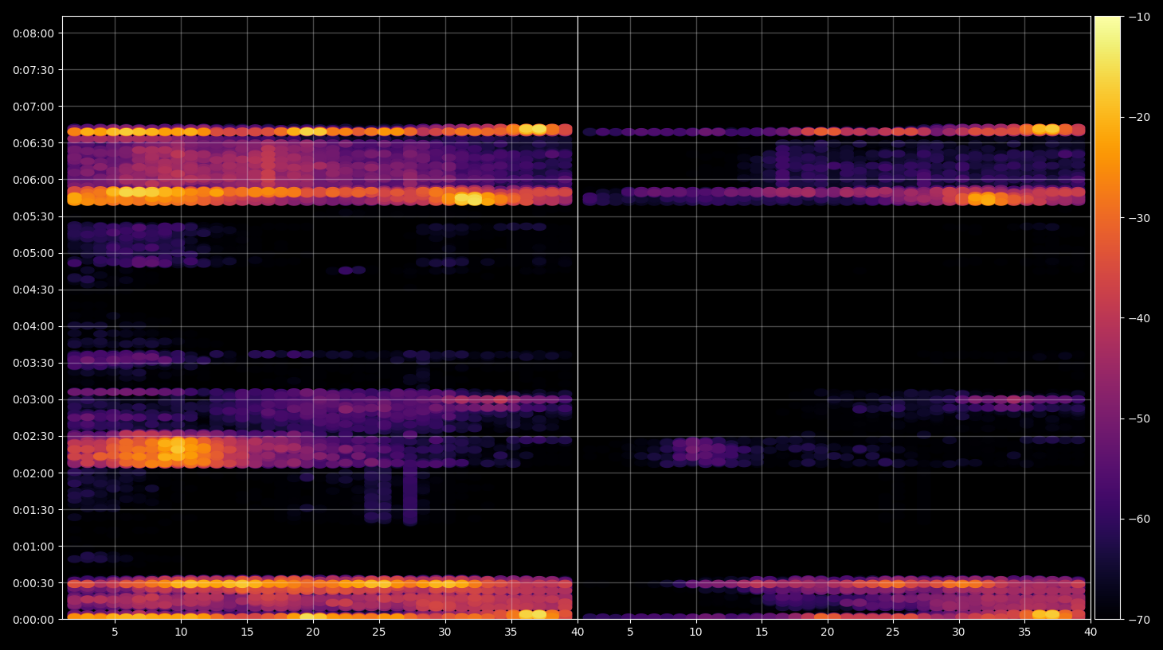
Task: Click the 0:08:00 time axis label
Action: pos(33,33)
